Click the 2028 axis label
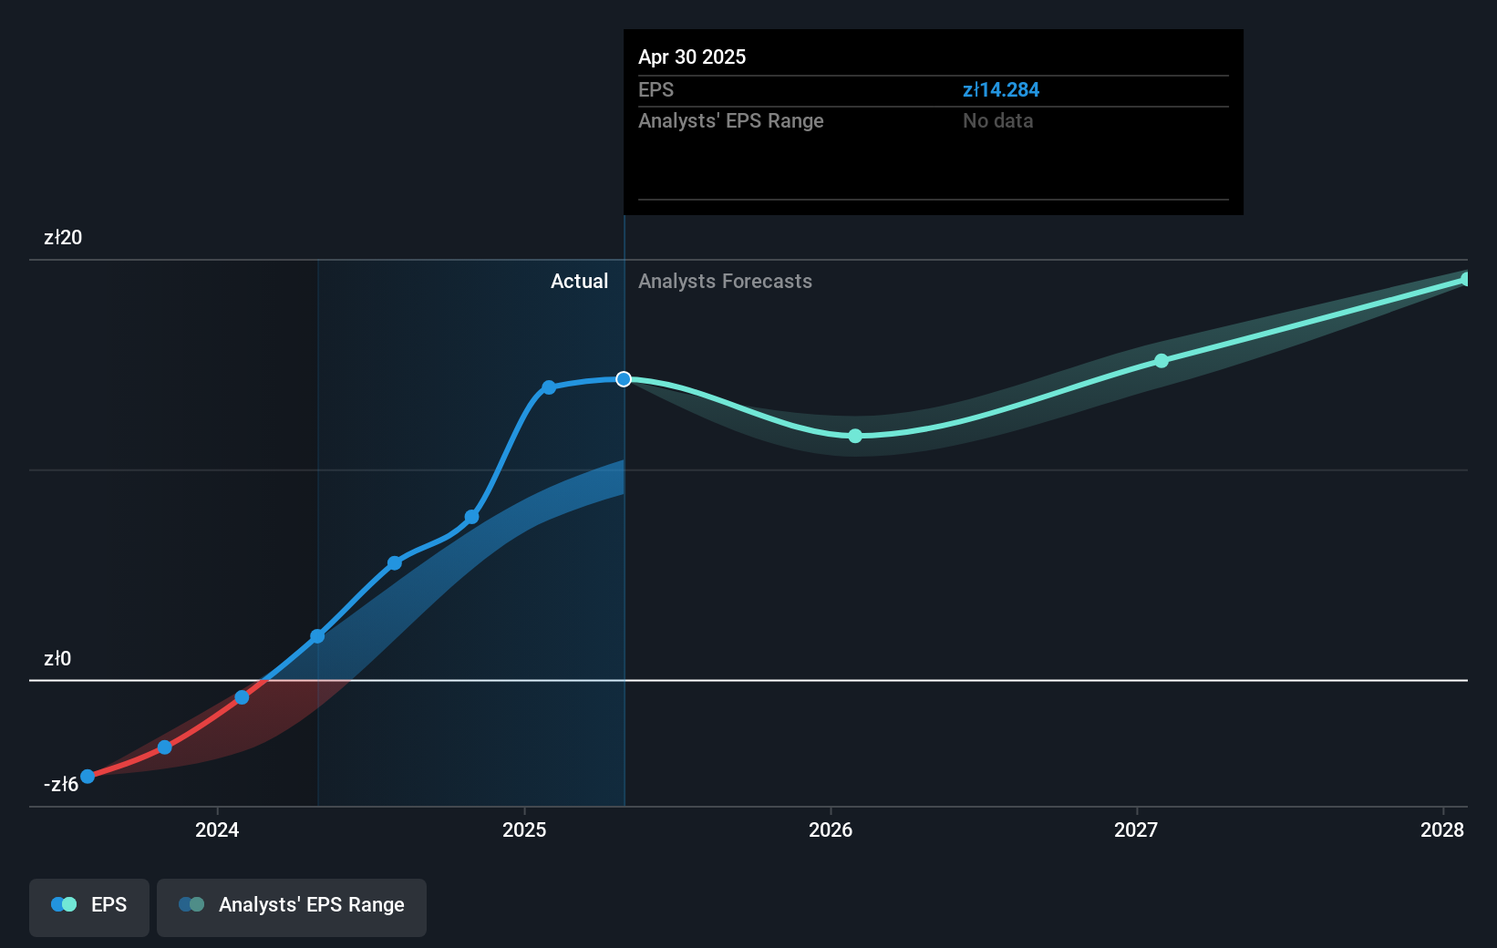The height and width of the screenshot is (948, 1497). click(1441, 830)
